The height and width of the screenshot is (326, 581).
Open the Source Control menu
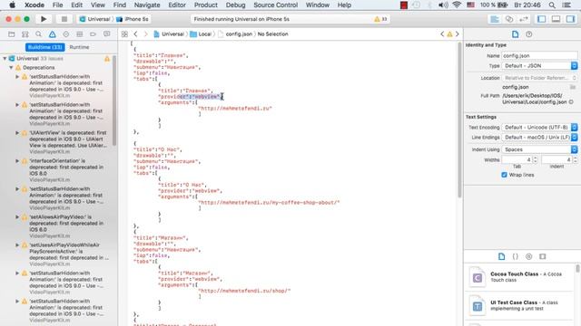275,5
